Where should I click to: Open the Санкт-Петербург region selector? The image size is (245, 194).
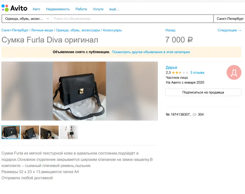pyautogui.click(x=230, y=19)
